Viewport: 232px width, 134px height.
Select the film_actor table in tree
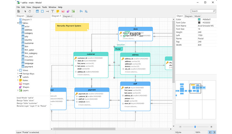[x=29, y=50]
